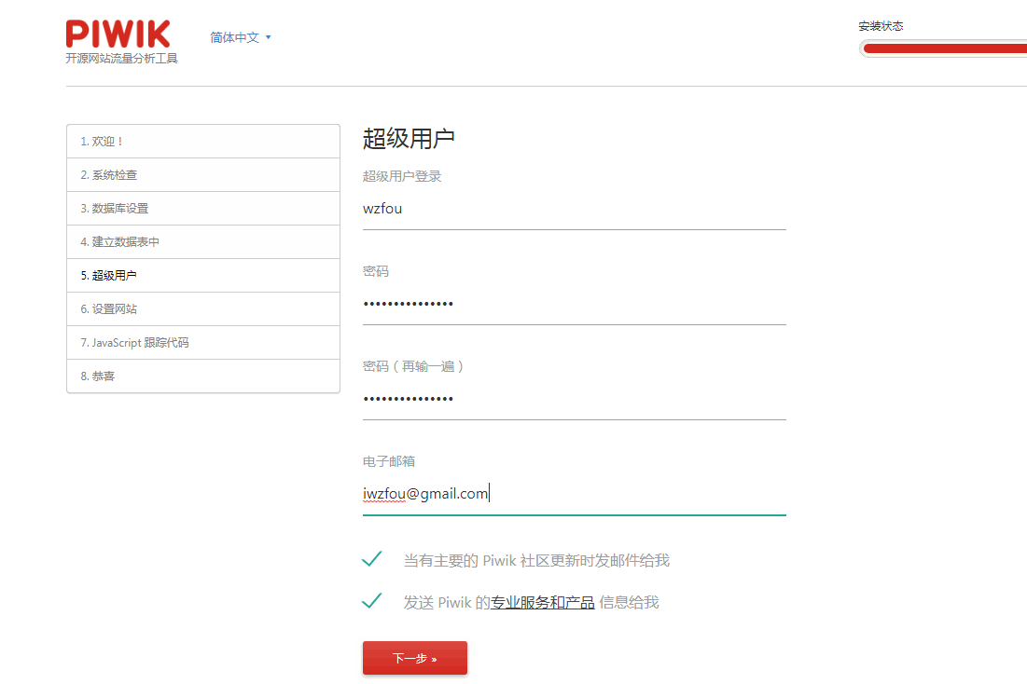
Task: Click the 安装状态 progress bar
Action: (x=942, y=48)
